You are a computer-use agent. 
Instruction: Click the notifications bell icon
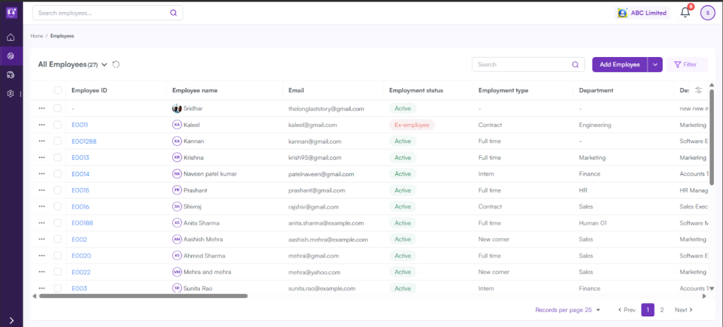[685, 12]
